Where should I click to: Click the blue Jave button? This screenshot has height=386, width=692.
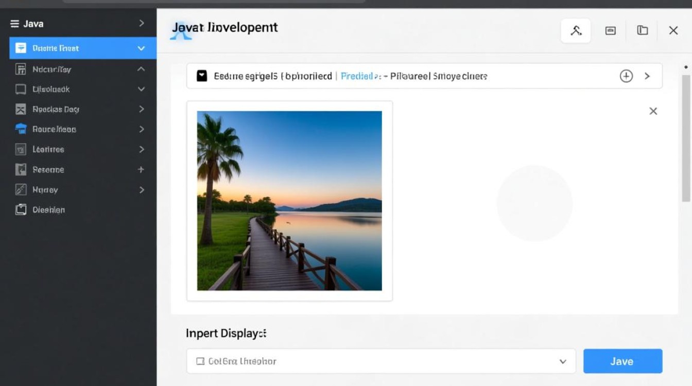[x=622, y=361]
